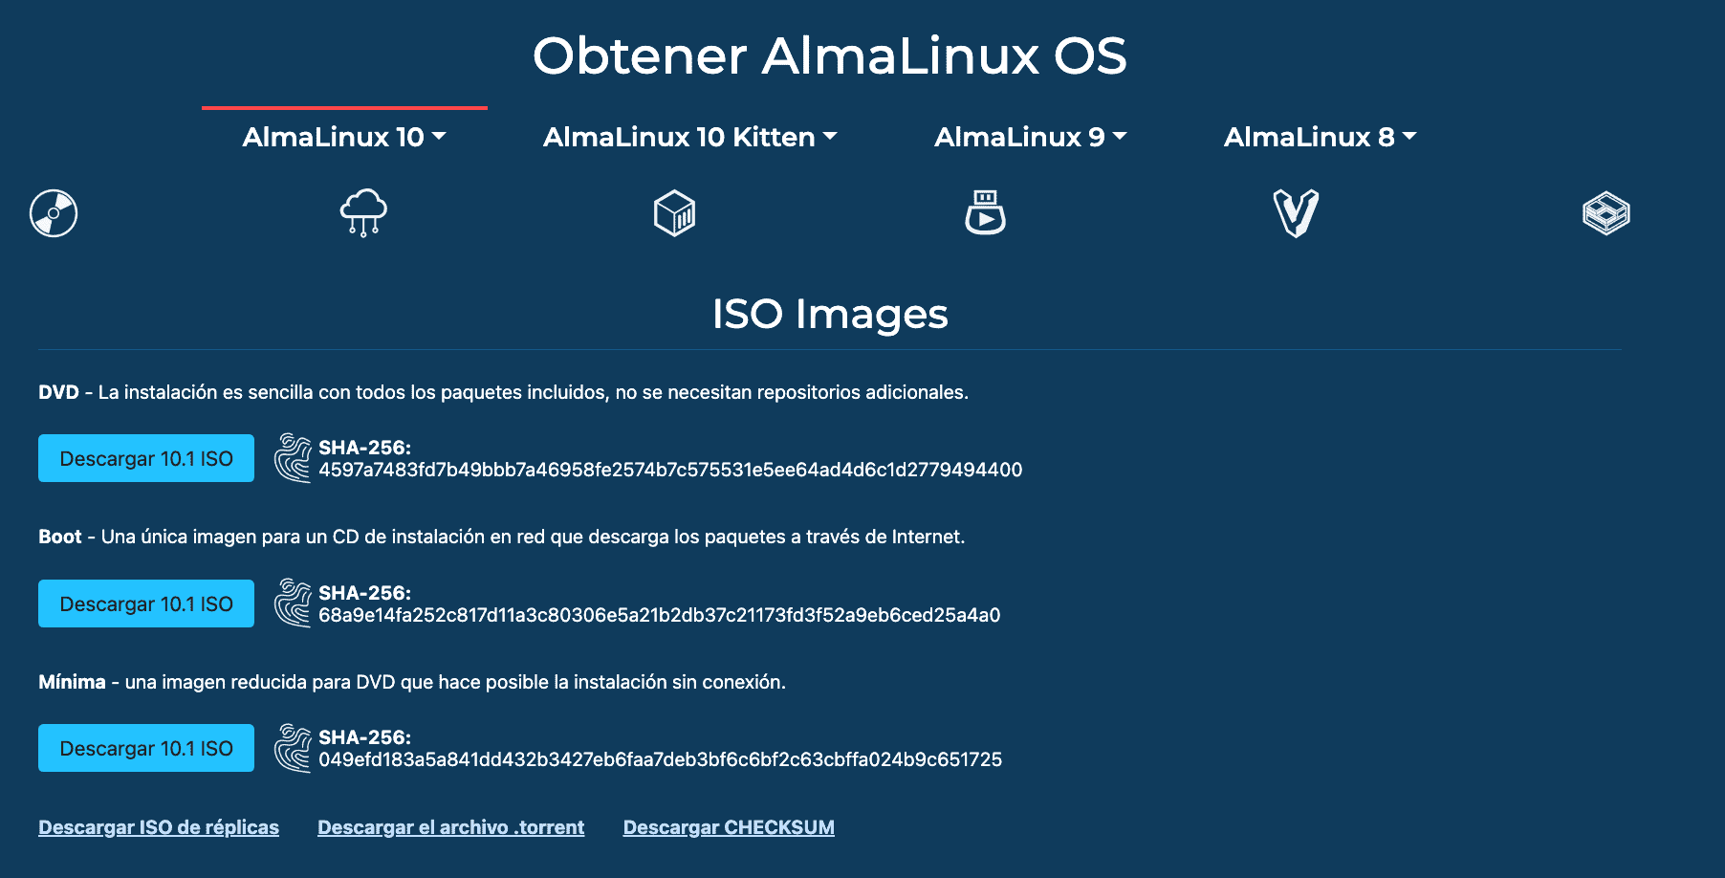Click the Mínima hash starting with 049efd183a5a
The image size is (1725, 878).
click(661, 759)
